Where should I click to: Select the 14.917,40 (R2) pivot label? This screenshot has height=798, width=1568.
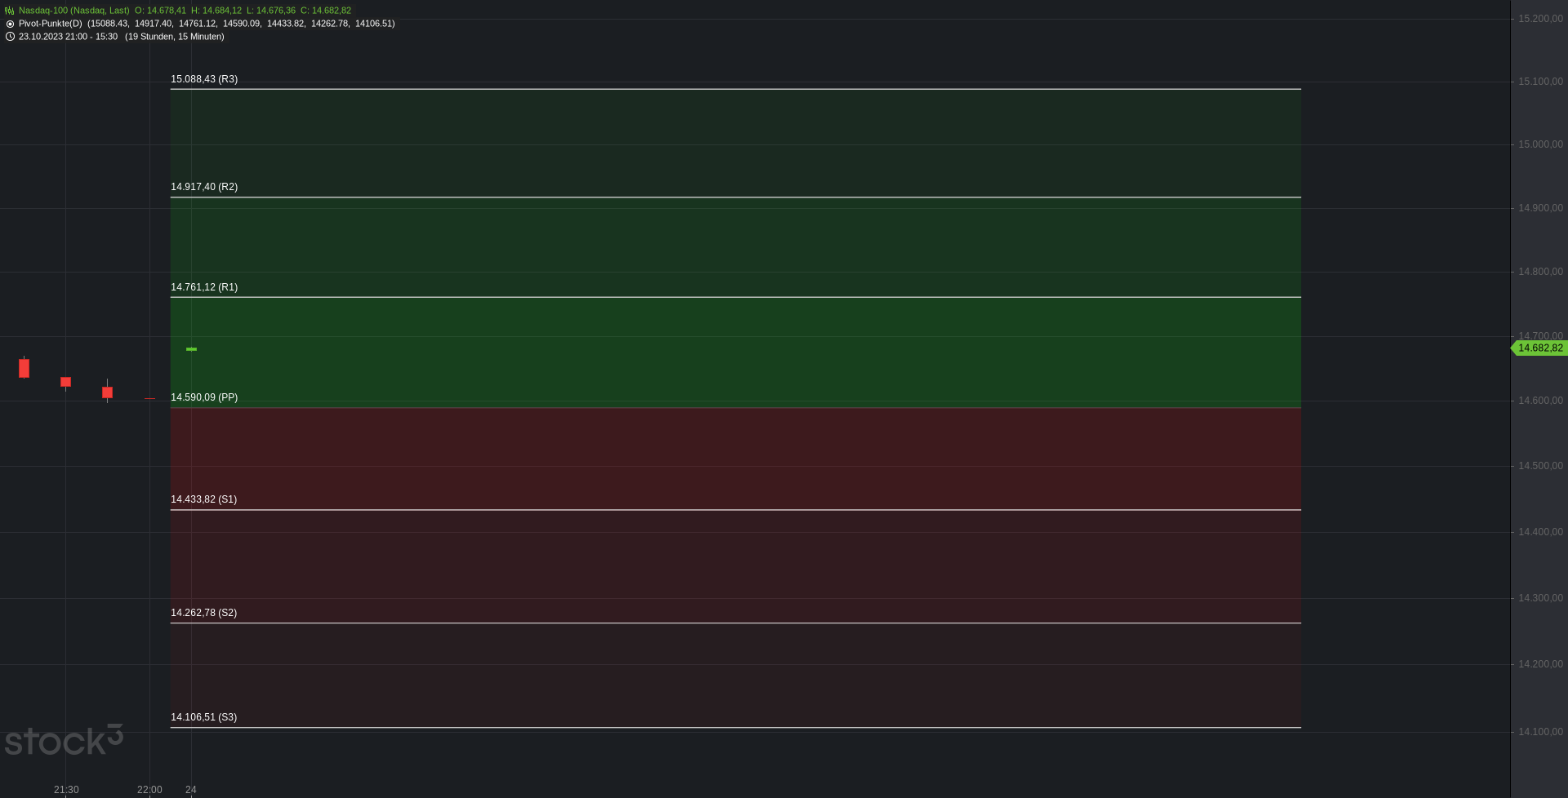204,187
